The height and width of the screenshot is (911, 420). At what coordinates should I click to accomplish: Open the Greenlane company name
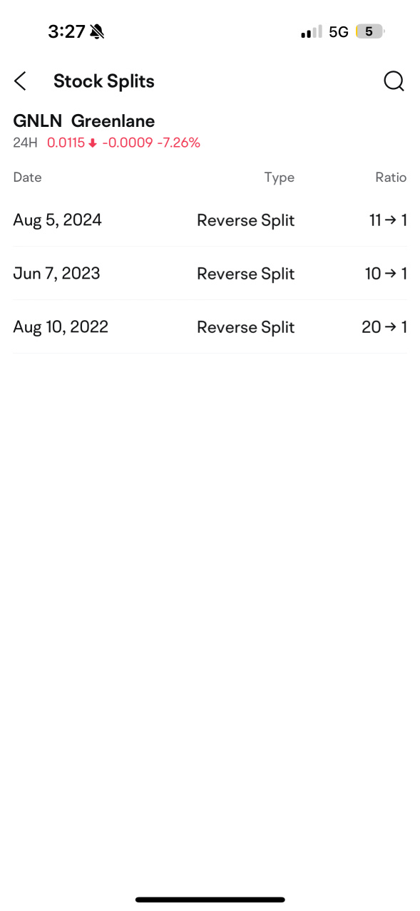113,120
